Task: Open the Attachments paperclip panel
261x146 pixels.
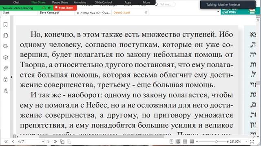Action: (x=5, y=68)
